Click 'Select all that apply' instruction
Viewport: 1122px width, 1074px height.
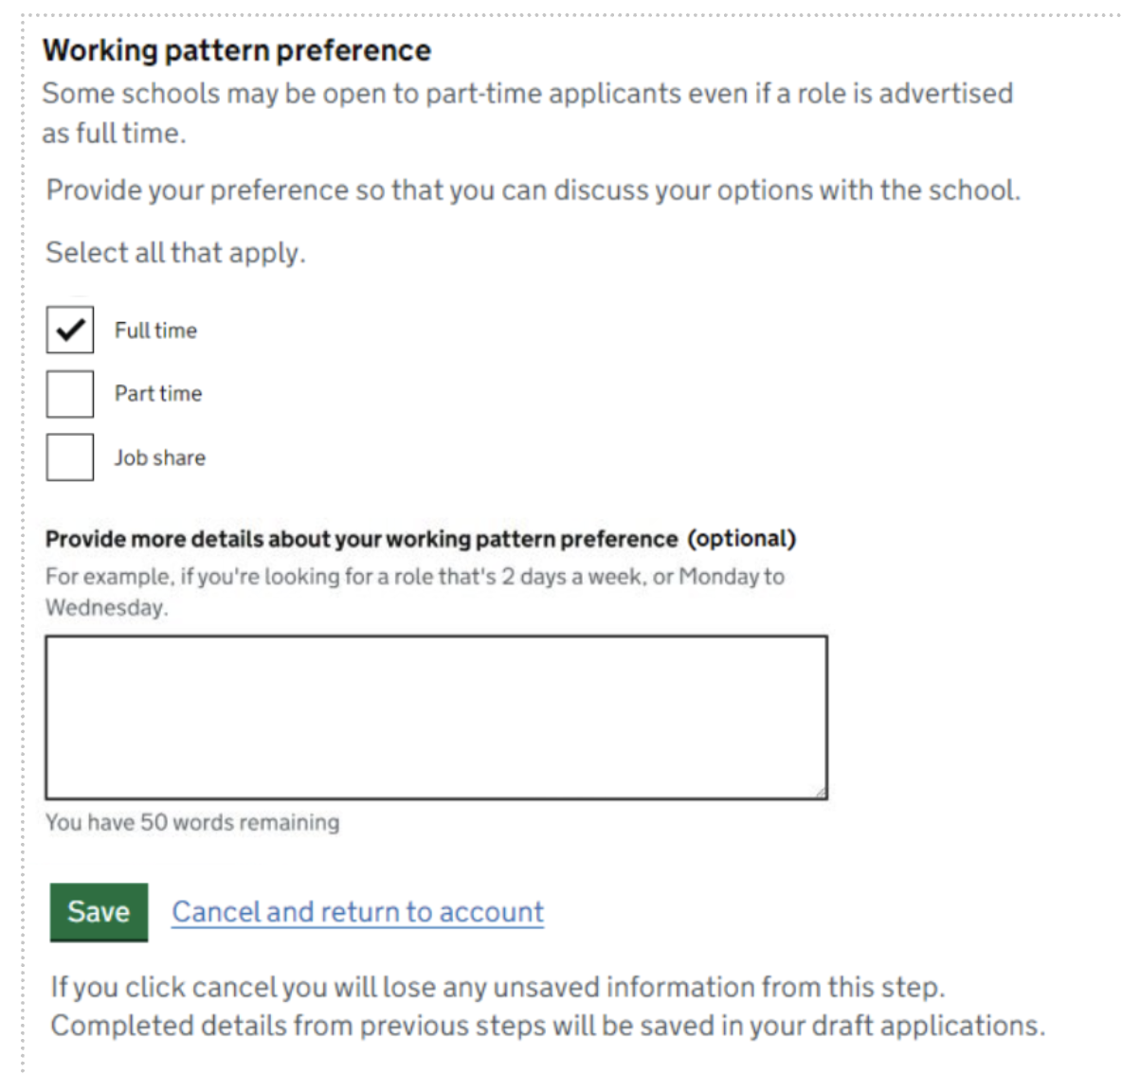click(x=175, y=253)
